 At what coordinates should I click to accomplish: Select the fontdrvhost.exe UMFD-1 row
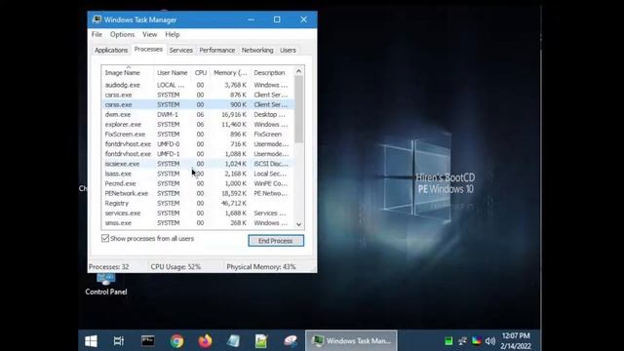(x=198, y=154)
